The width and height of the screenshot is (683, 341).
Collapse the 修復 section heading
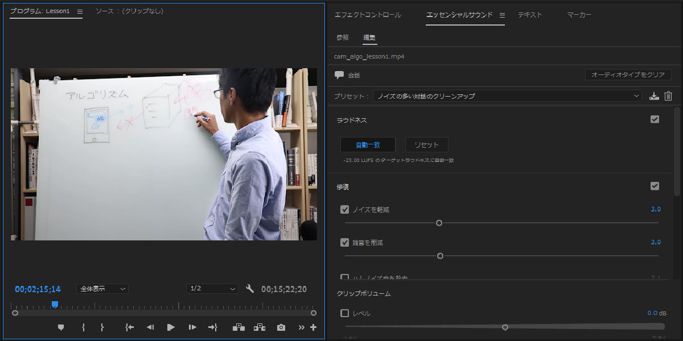pyautogui.click(x=343, y=186)
